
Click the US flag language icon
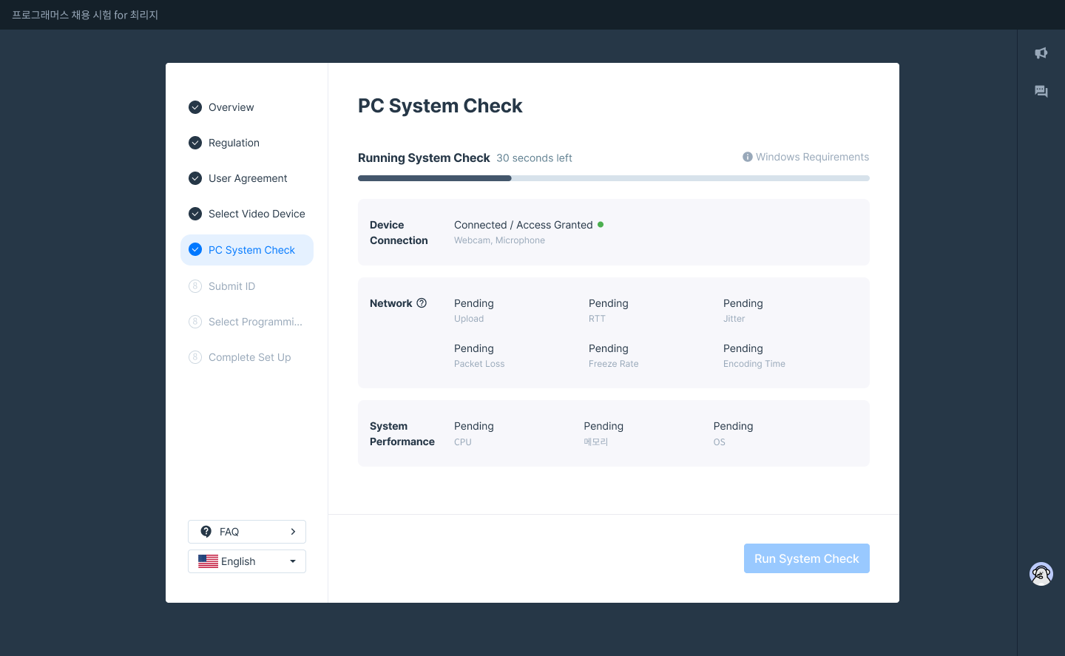pyautogui.click(x=208, y=561)
